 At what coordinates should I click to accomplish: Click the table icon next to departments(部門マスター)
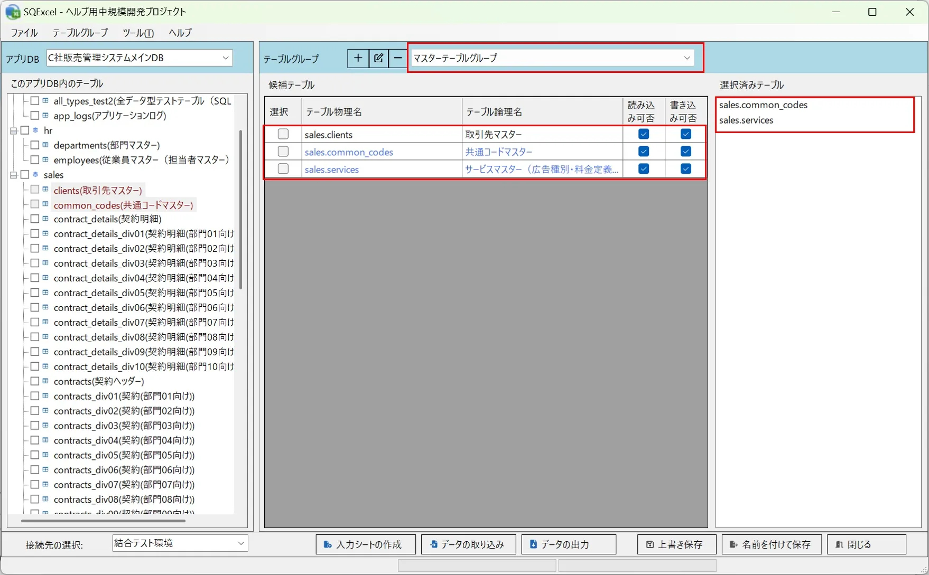(45, 145)
